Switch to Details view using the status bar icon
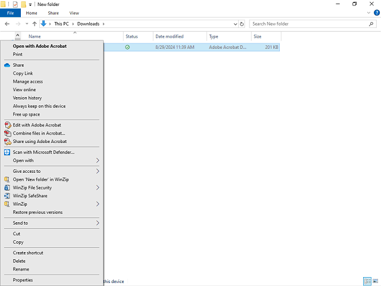The image size is (381, 286). pos(367,281)
